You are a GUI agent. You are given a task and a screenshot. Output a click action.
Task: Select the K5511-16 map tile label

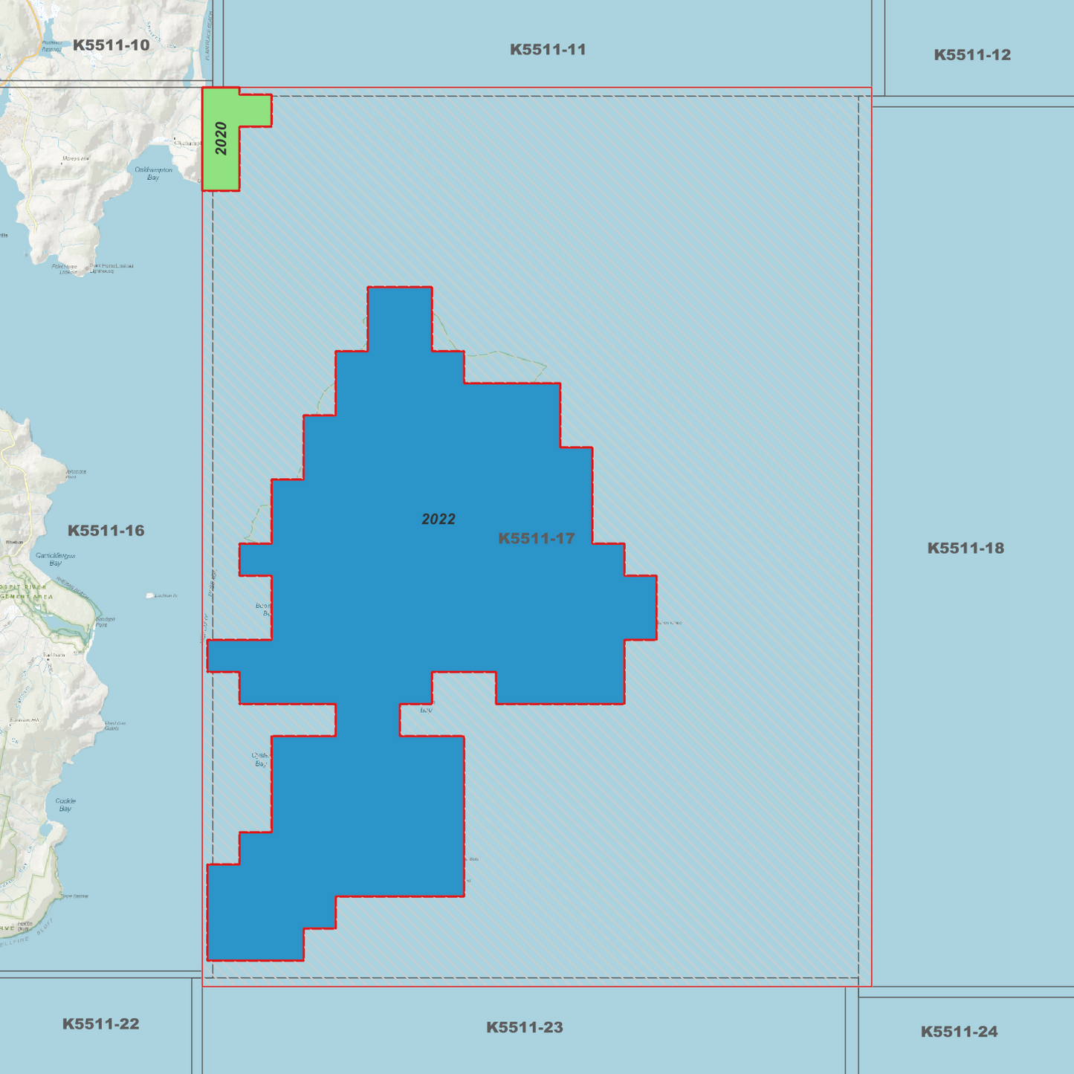[106, 531]
